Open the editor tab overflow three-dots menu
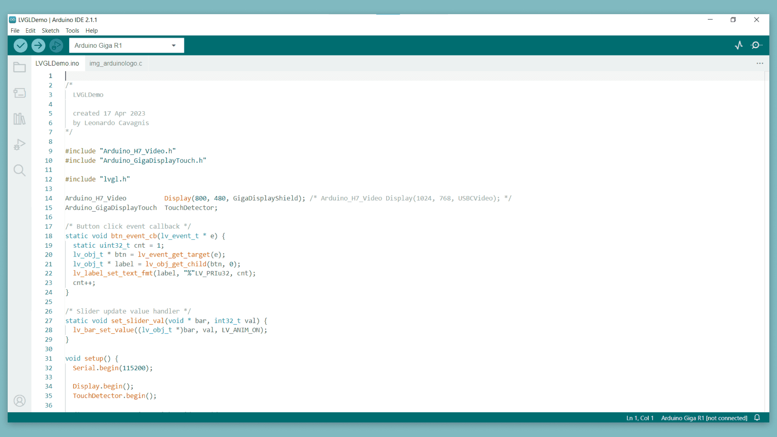This screenshot has width=777, height=437. tap(760, 64)
